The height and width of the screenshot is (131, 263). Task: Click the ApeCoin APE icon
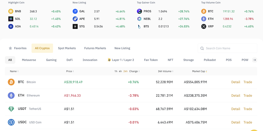click(75, 19)
